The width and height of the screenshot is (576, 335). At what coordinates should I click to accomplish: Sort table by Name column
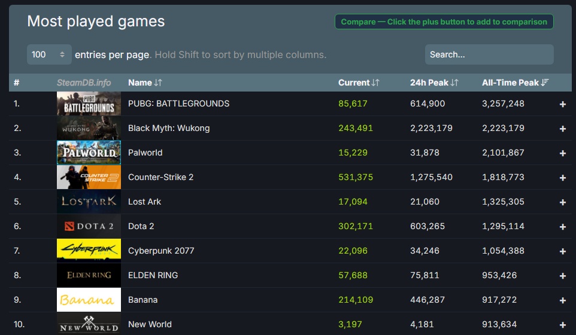point(145,83)
